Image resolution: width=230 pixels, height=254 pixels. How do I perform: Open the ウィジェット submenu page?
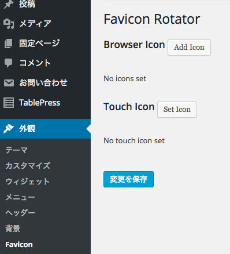[28, 182]
